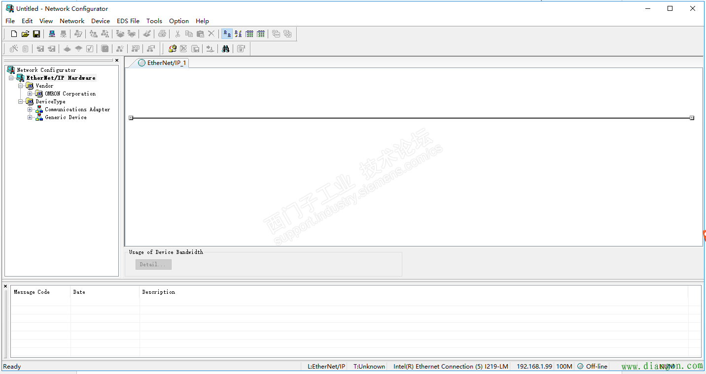Screen dimensions: 706x374
Task: Switch to small icons view in toolbar
Action: (x=238, y=34)
